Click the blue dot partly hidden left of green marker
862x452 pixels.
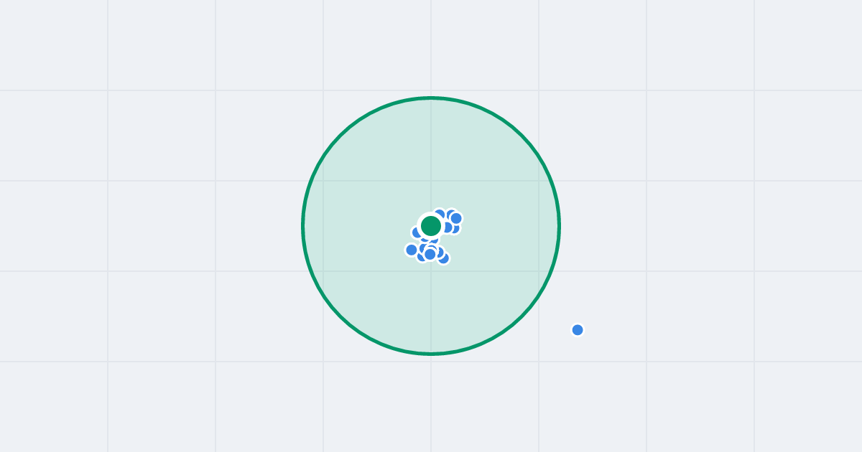[416, 232]
